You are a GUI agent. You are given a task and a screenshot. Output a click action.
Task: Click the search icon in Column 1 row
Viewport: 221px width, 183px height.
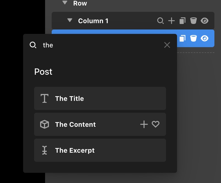tap(161, 21)
